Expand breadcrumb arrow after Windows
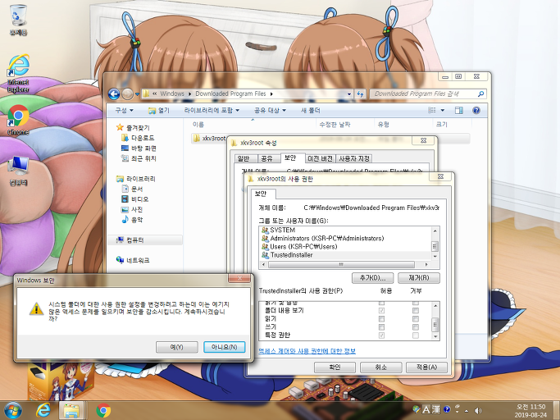 coord(189,94)
